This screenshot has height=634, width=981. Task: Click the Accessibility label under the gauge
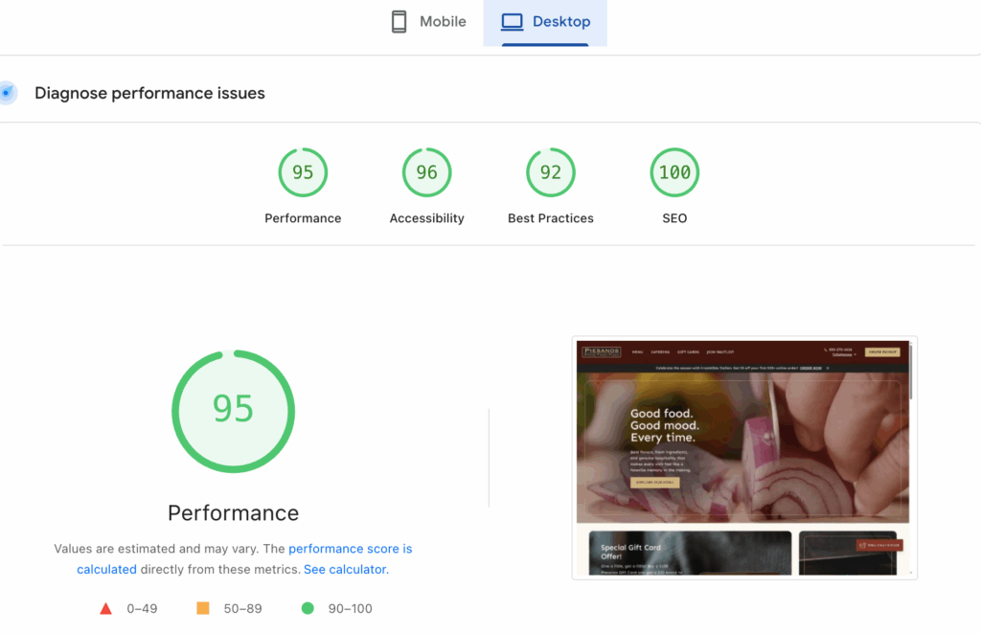(426, 218)
